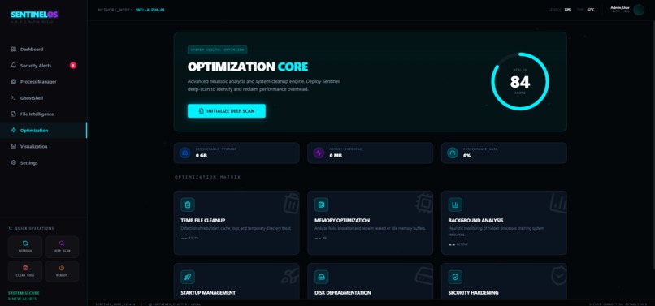Start scan with Initialize Deep Scan button
This screenshot has width=655, height=306.
click(x=227, y=111)
